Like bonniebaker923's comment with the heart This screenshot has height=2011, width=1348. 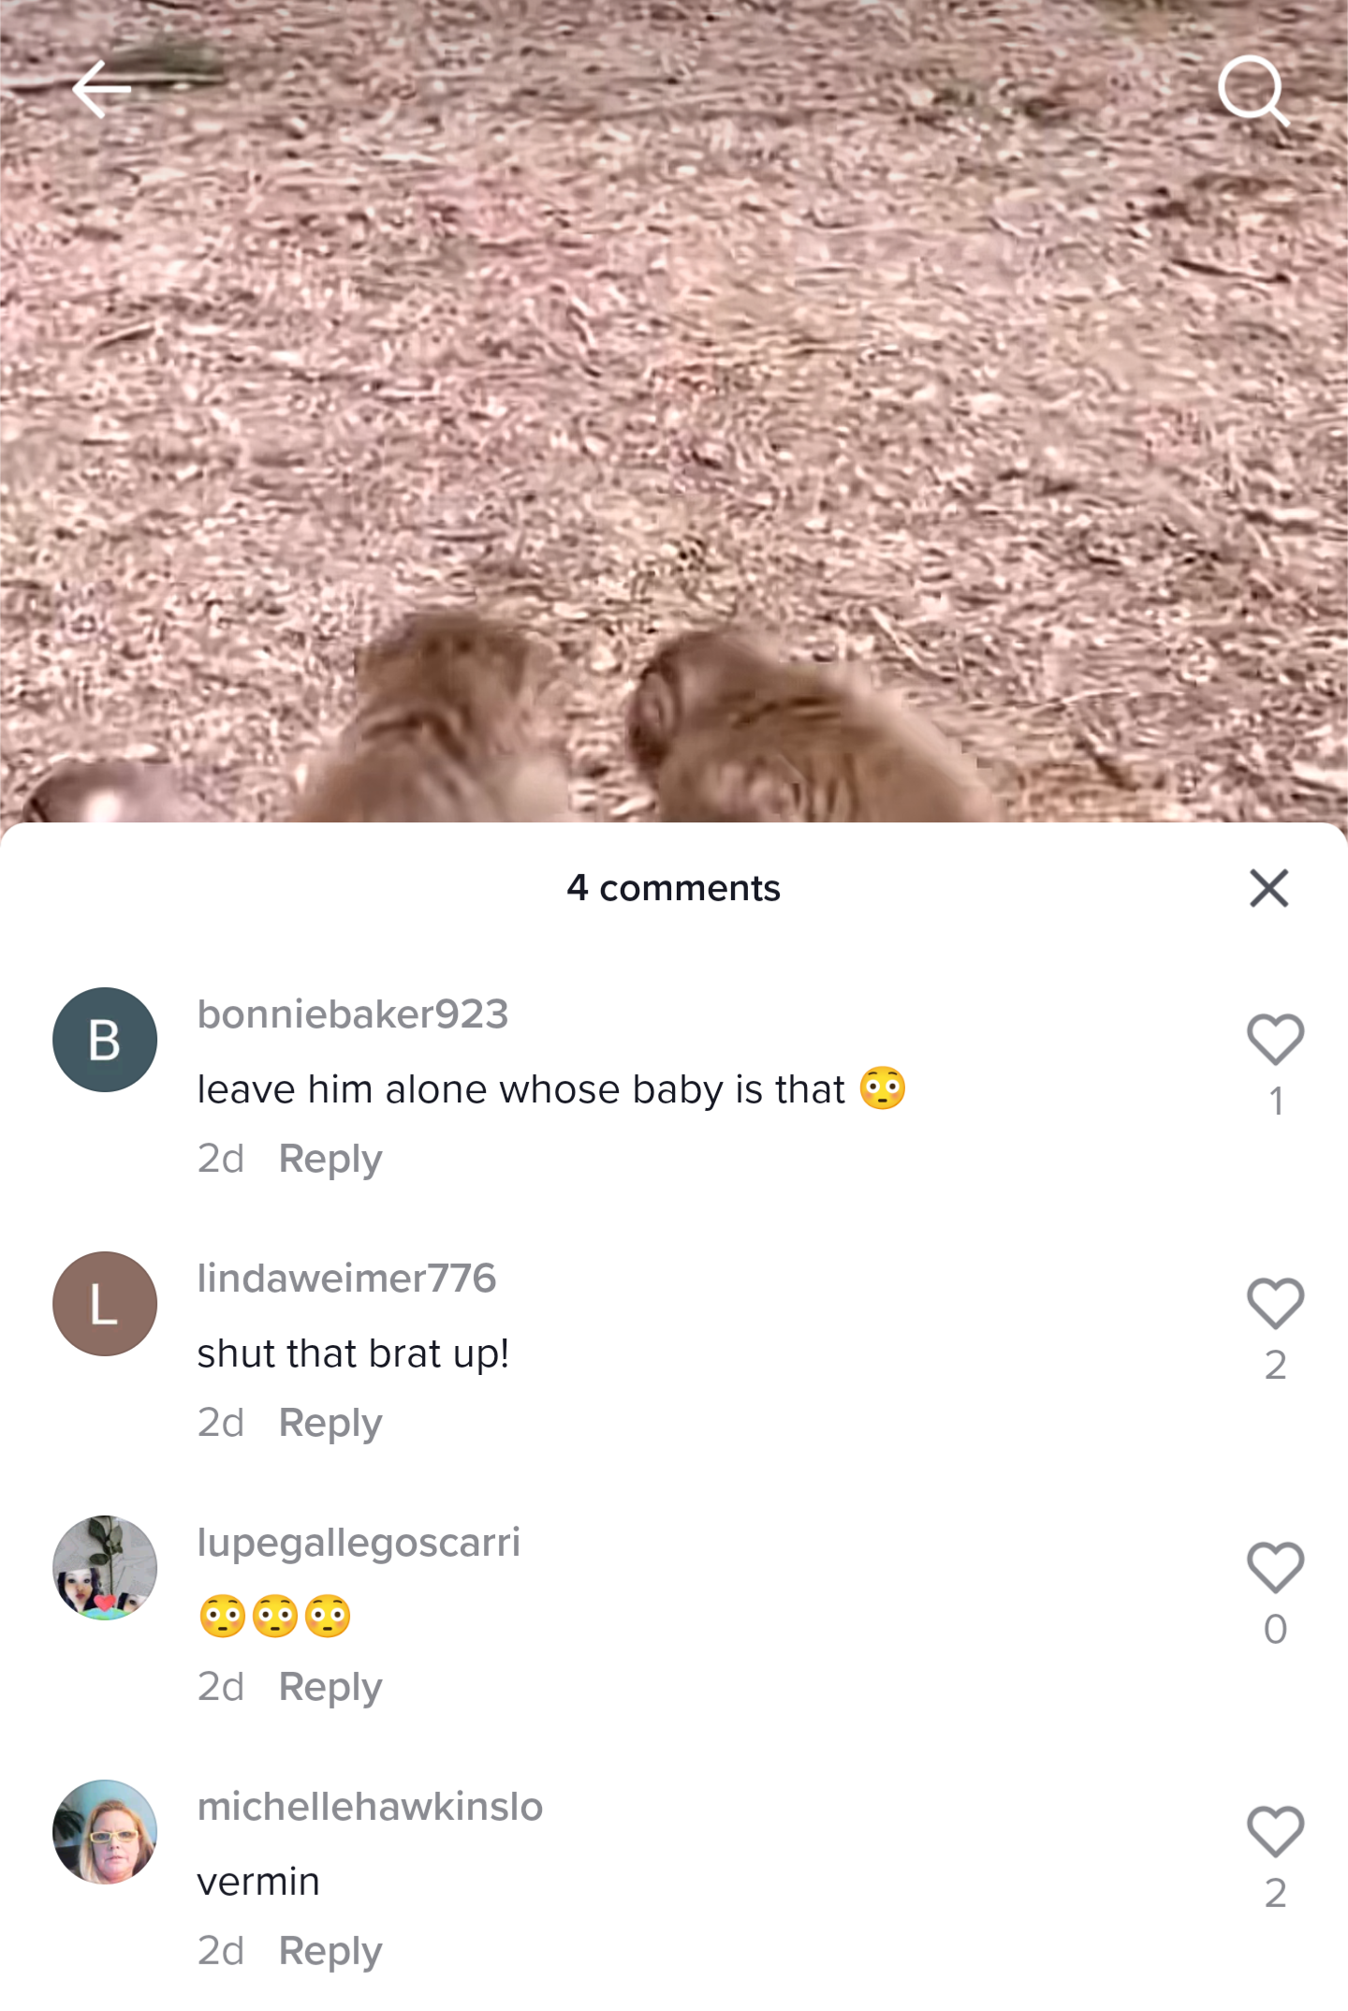pyautogui.click(x=1275, y=1040)
